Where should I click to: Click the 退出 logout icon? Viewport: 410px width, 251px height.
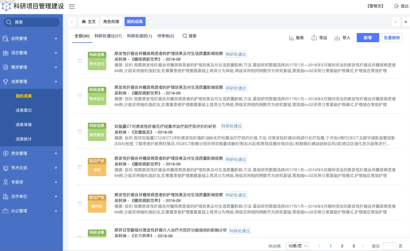click(397, 6)
